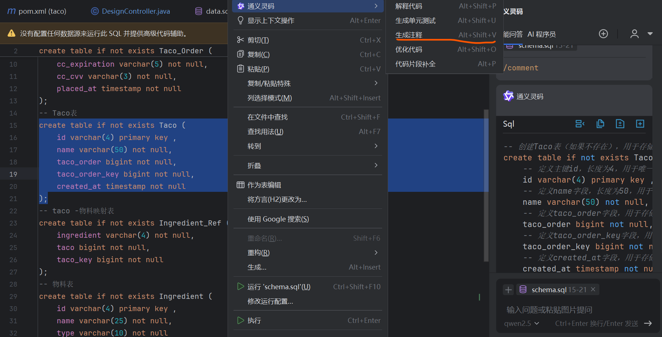The height and width of the screenshot is (337, 662).
Task: Expand the account dropdown arrow
Action: point(650,34)
